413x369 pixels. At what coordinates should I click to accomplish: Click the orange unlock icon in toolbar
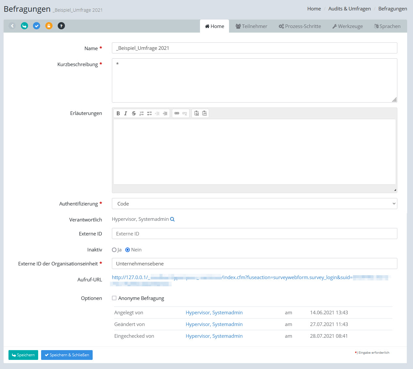click(x=49, y=26)
